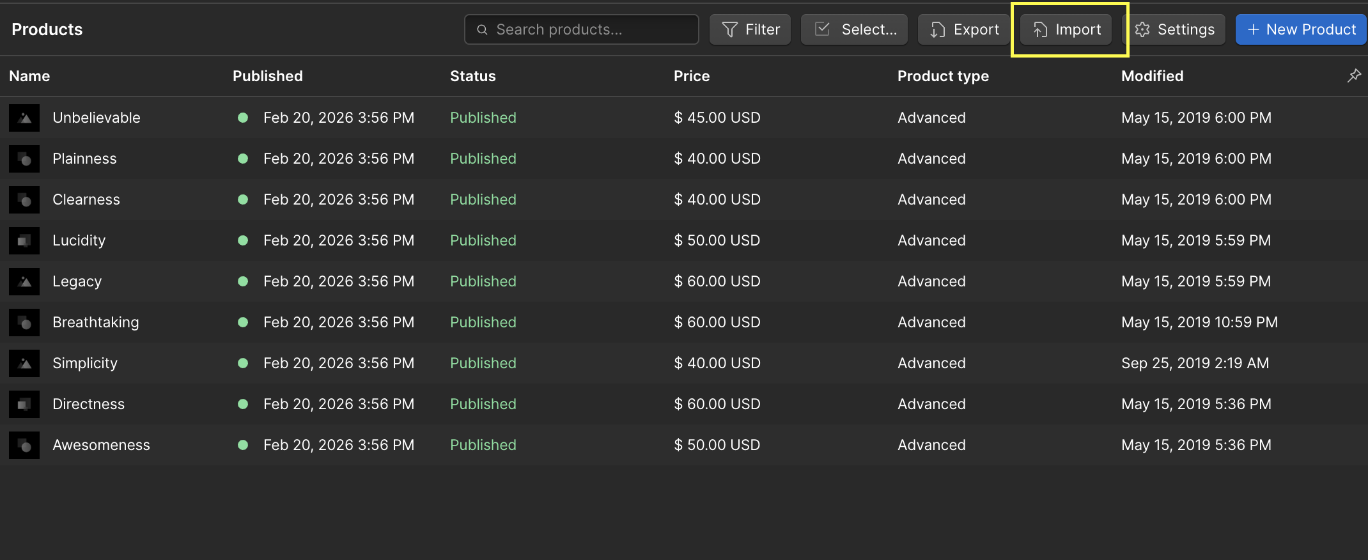Screen dimensions: 1368x560
Task: Sort by the Name column header
Action: pyautogui.click(x=29, y=76)
